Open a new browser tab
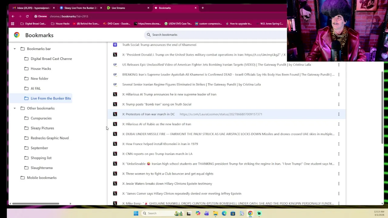This screenshot has width=388, height=218. (202, 8)
